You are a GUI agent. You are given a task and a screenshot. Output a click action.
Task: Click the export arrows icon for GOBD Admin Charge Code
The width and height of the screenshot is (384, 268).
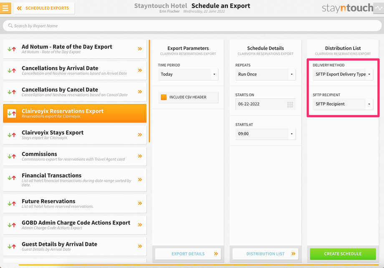point(12,225)
